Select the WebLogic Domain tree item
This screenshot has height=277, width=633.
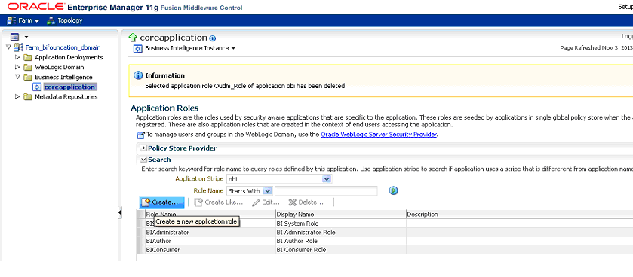60,67
